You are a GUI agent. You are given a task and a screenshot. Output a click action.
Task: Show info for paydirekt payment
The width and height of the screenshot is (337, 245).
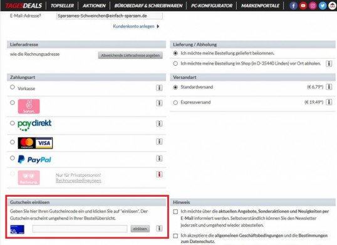click(159, 123)
